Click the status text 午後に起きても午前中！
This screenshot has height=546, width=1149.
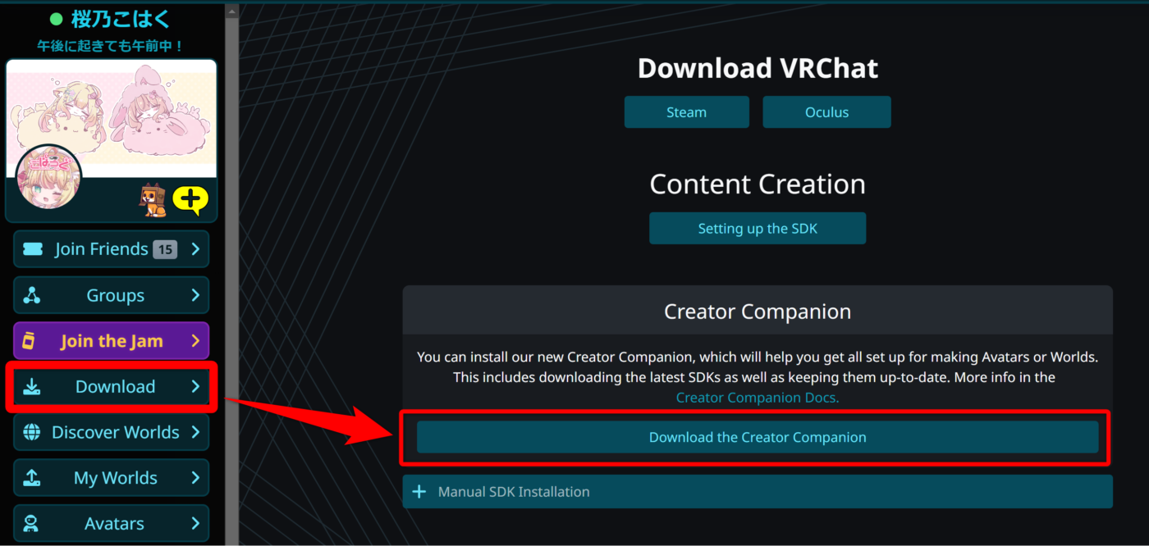point(111,46)
